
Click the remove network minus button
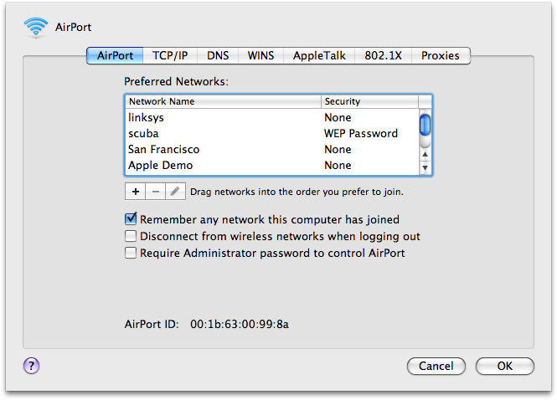coord(155,192)
